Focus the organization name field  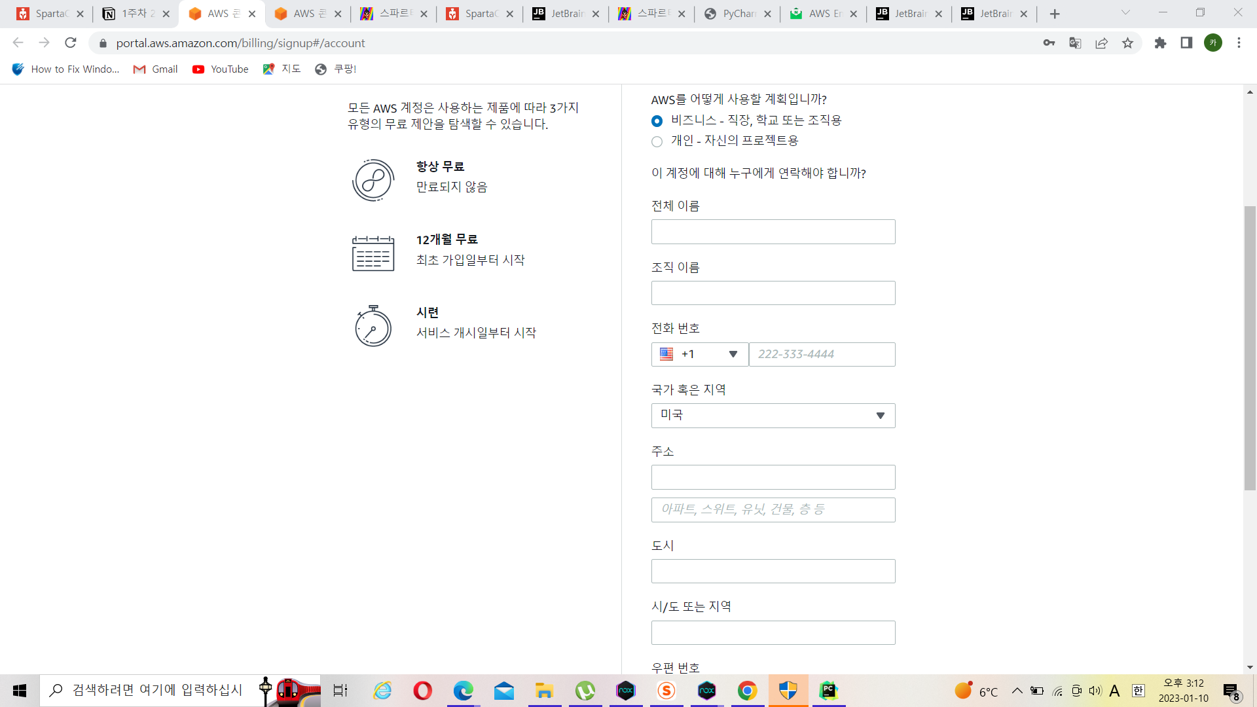tap(773, 293)
